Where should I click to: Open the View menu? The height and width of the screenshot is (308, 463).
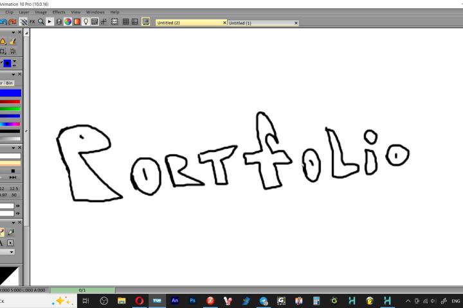[76, 12]
